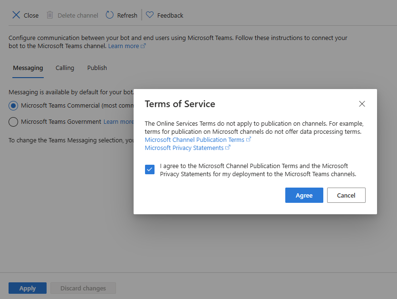The height and width of the screenshot is (299, 397).
Task: Click external-link icon after top Learn more
Action: (144, 46)
